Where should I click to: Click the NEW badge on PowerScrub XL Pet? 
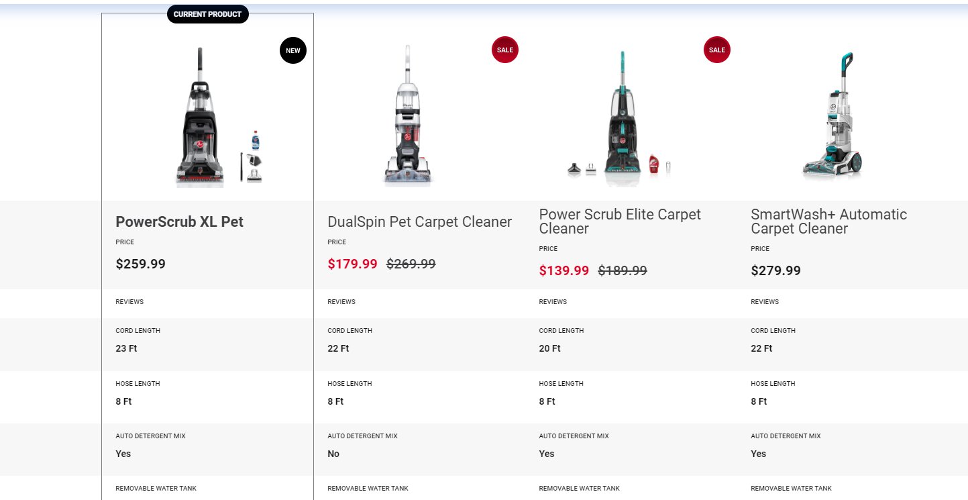tap(293, 50)
